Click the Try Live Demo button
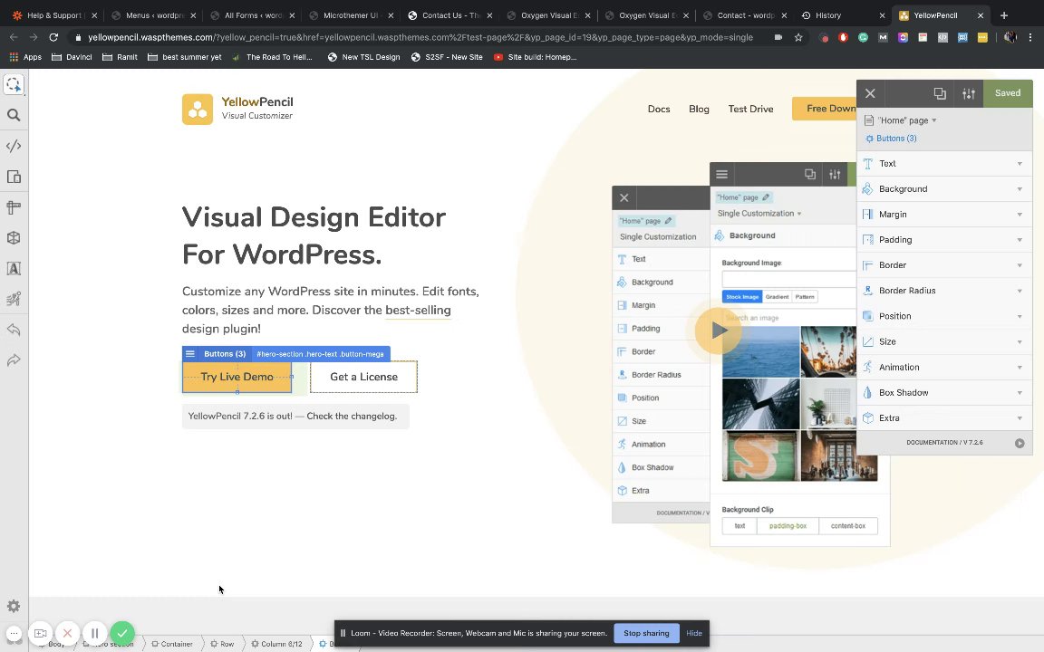This screenshot has width=1044, height=652. pos(237,377)
